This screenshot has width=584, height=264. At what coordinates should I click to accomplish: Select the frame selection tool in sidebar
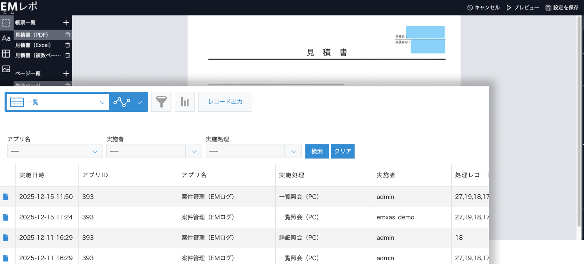point(6,23)
